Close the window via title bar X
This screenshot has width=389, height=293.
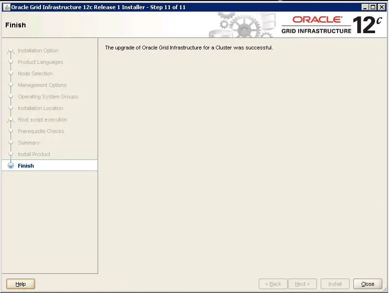[x=382, y=7]
